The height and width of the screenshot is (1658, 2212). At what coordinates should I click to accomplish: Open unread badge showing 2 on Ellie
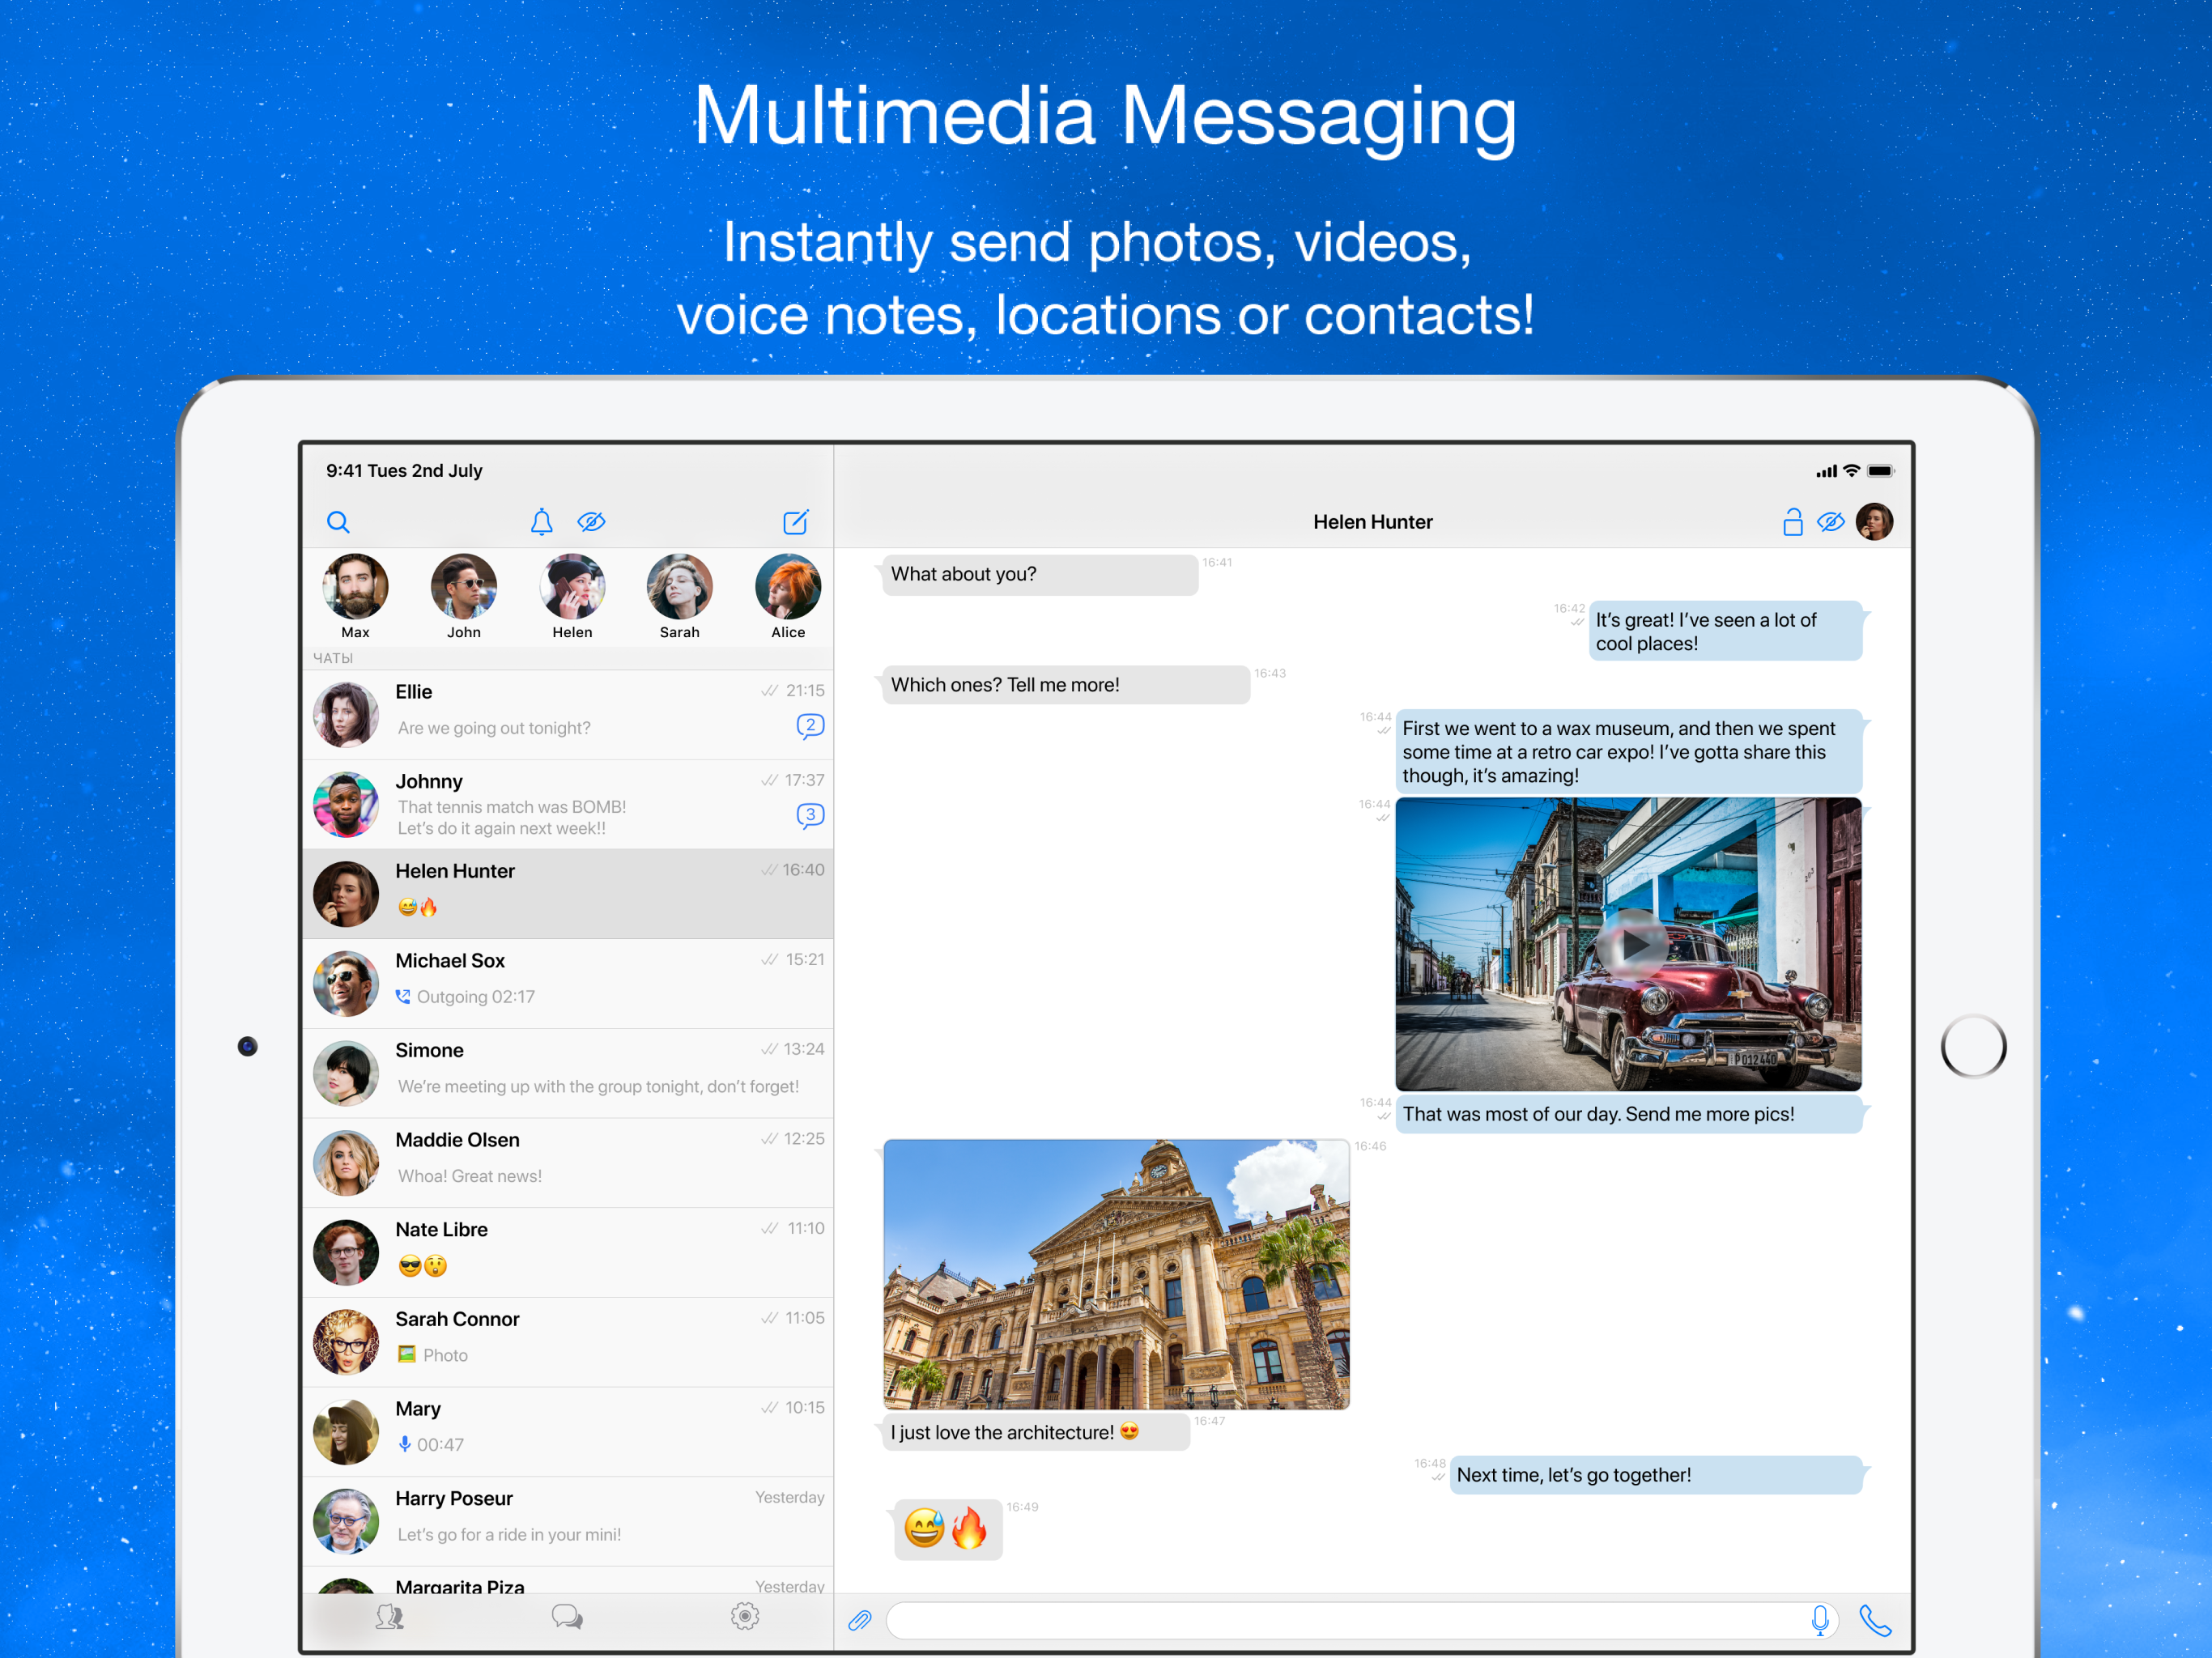pos(810,726)
